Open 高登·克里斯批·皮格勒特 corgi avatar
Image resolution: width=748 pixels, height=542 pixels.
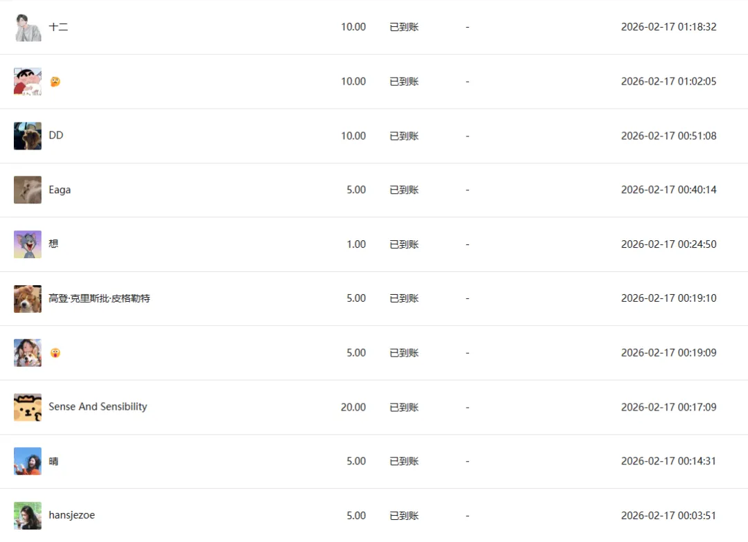(x=28, y=298)
